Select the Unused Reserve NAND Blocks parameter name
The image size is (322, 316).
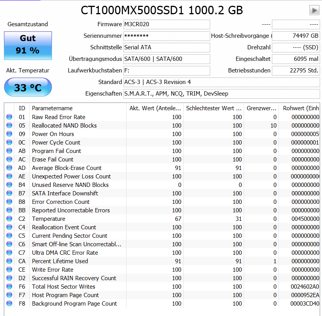click(70, 185)
